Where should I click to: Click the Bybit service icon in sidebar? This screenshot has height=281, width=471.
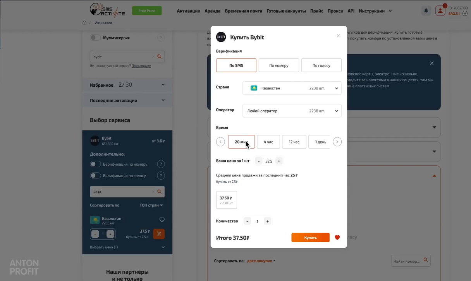click(95, 141)
